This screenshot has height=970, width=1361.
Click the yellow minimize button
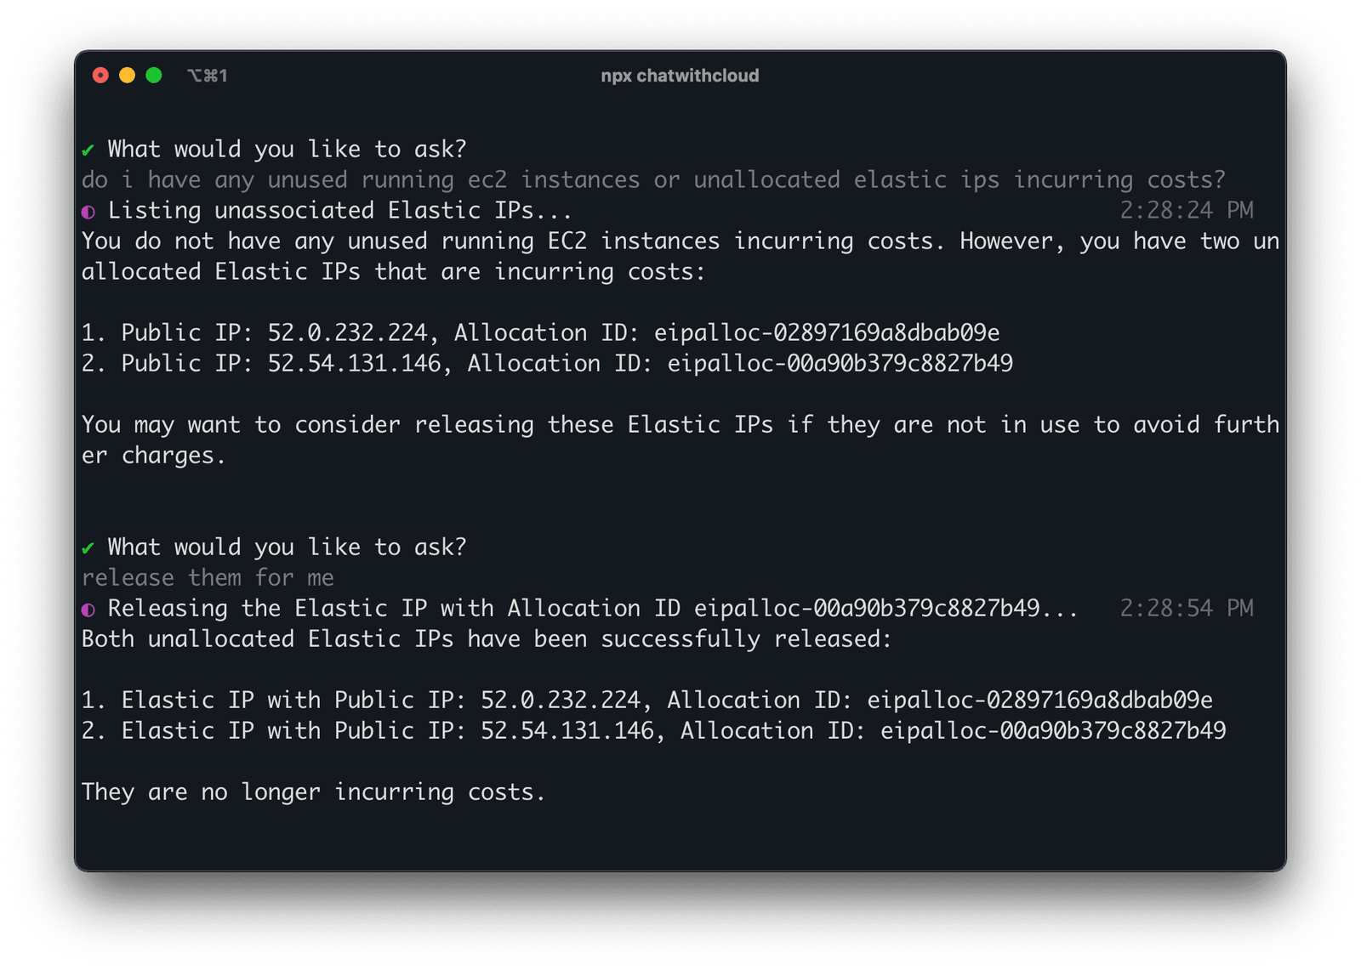(127, 75)
